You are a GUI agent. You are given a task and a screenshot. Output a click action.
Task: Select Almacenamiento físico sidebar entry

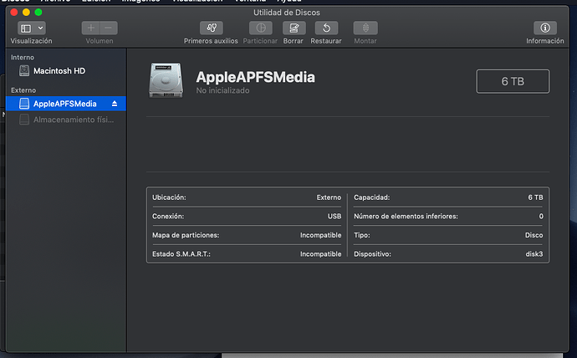click(65, 120)
